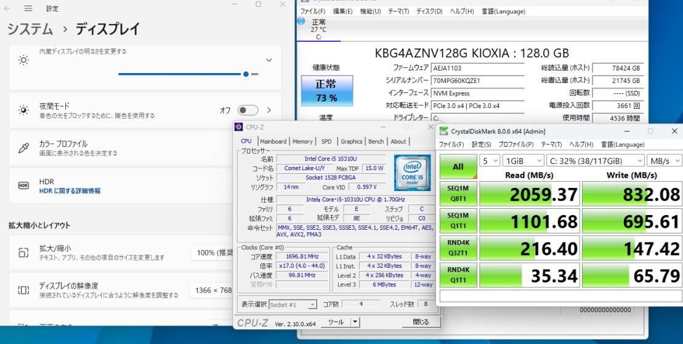Open the display resolution 1366 × 768 dropdown
The image size is (683, 344).
(x=212, y=290)
